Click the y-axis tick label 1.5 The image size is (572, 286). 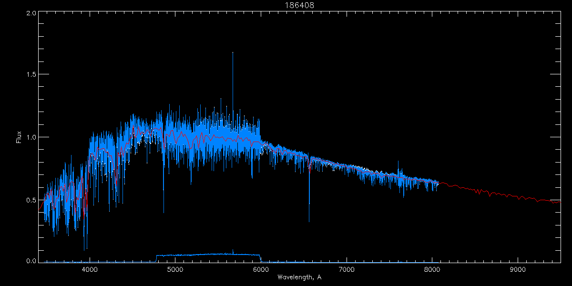(31, 74)
